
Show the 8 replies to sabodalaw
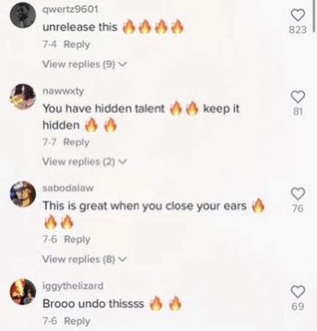coord(85,259)
